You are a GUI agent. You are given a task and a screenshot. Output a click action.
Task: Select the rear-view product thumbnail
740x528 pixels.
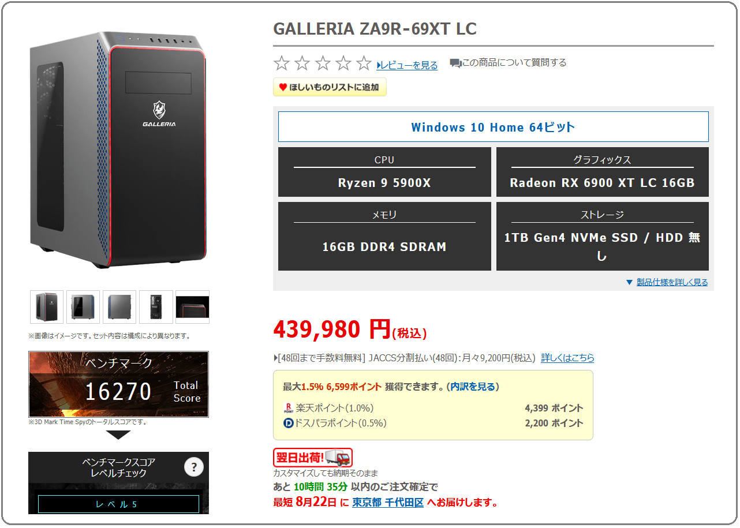coord(156,307)
